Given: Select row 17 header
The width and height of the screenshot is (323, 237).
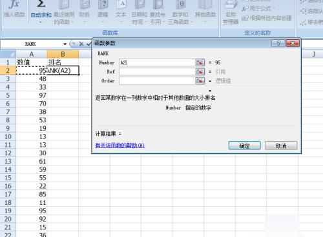Looking at the screenshot, I should 8,194.
